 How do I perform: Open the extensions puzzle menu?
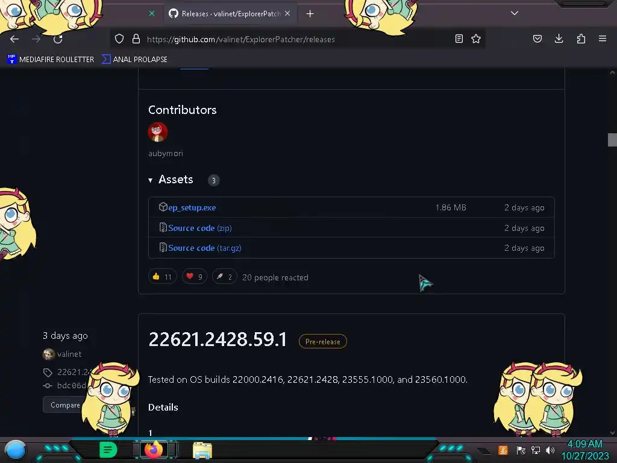tap(581, 39)
